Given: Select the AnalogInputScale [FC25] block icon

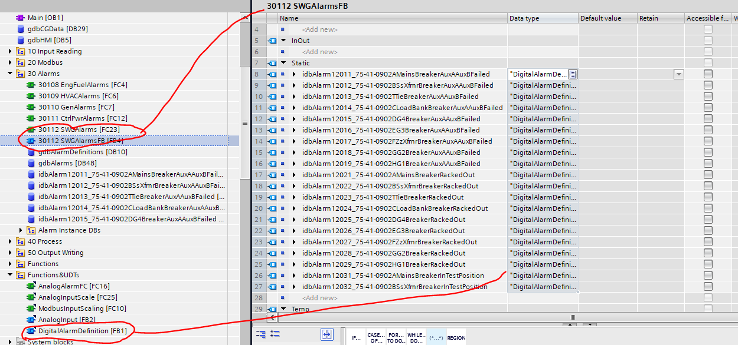Looking at the screenshot, I should (31, 297).
